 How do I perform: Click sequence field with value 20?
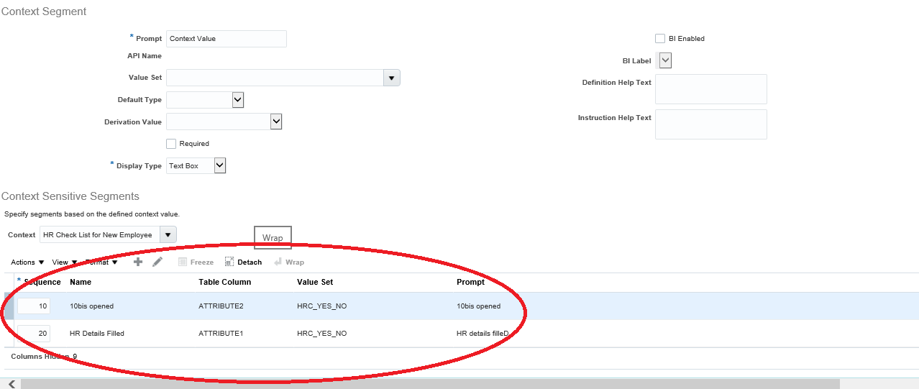pyautogui.click(x=34, y=334)
